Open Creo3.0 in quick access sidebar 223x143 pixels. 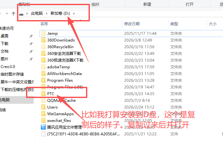[x=8, y=67]
